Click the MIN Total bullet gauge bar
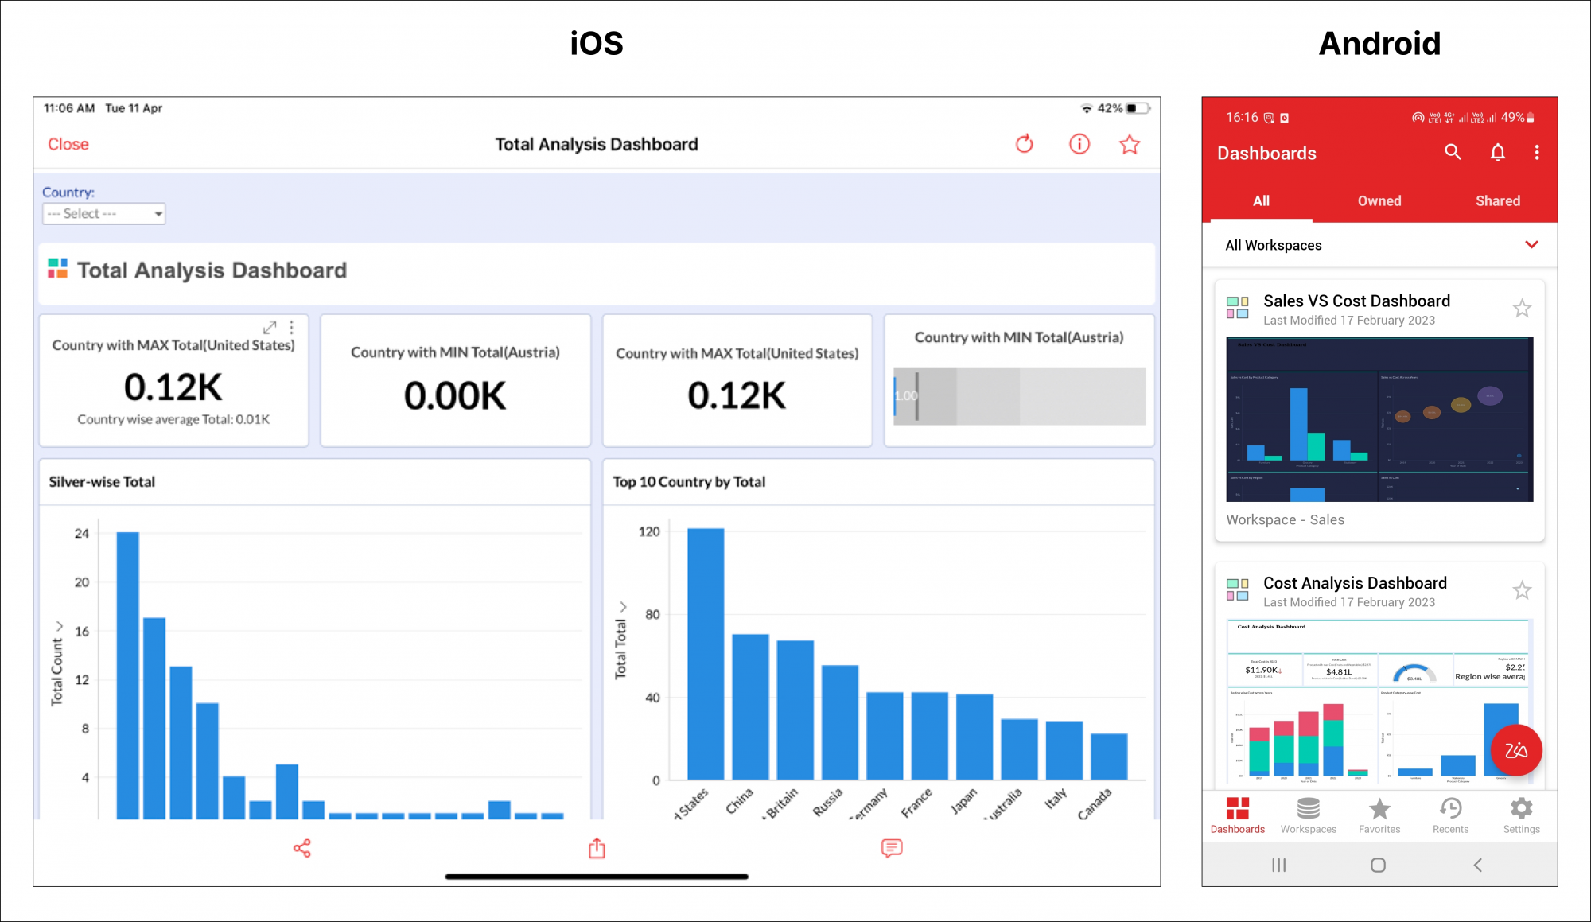Image resolution: width=1591 pixels, height=922 pixels. pos(1019,395)
